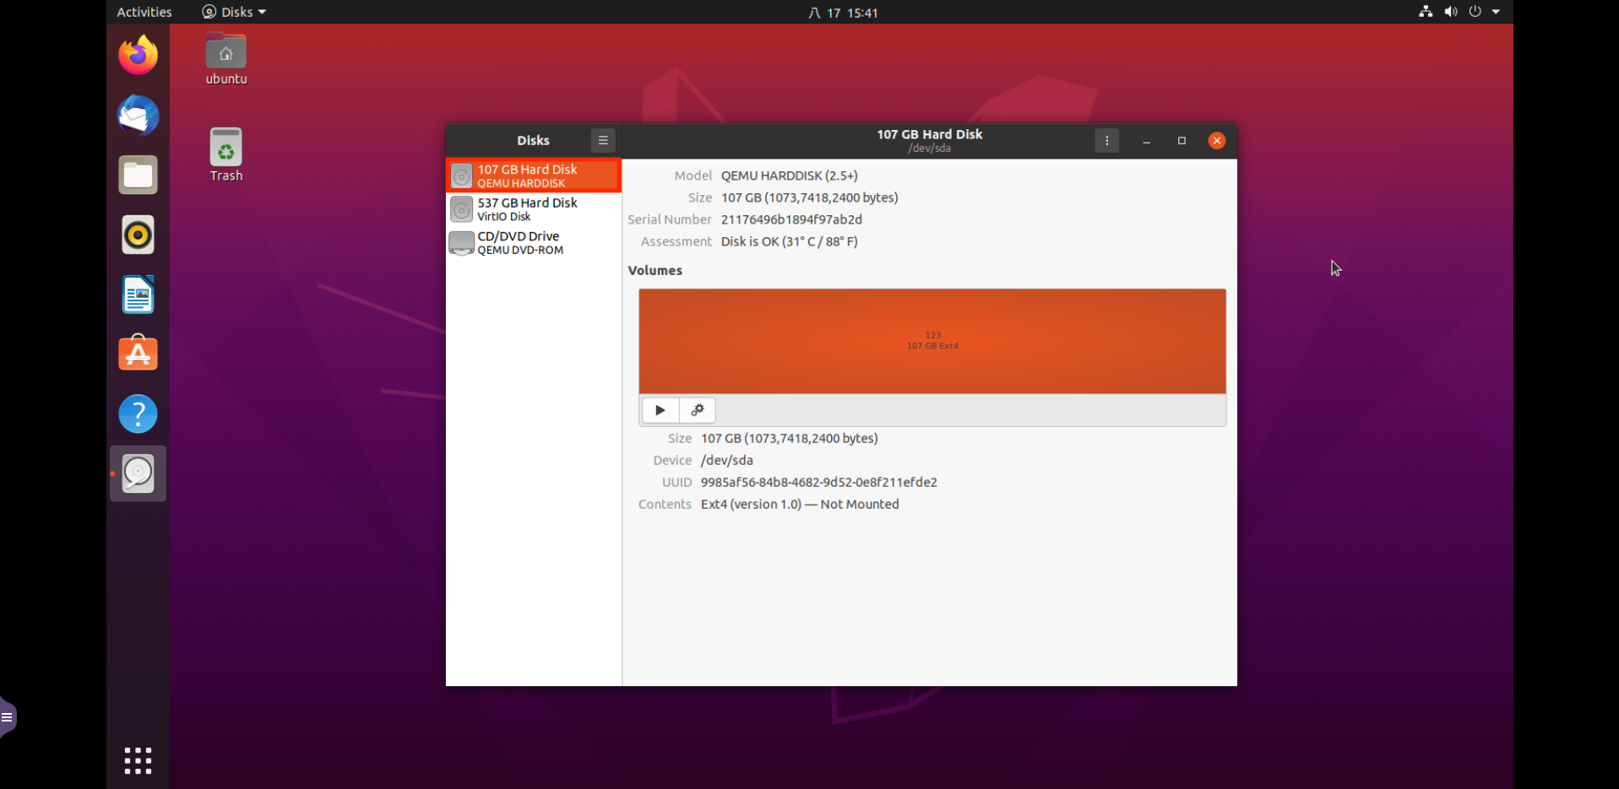Expand system menu dropdown arrow
This screenshot has height=789, width=1619.
coord(1496,12)
